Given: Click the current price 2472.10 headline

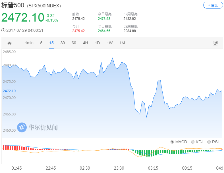Looking at the screenshot, I should (x=23, y=18).
